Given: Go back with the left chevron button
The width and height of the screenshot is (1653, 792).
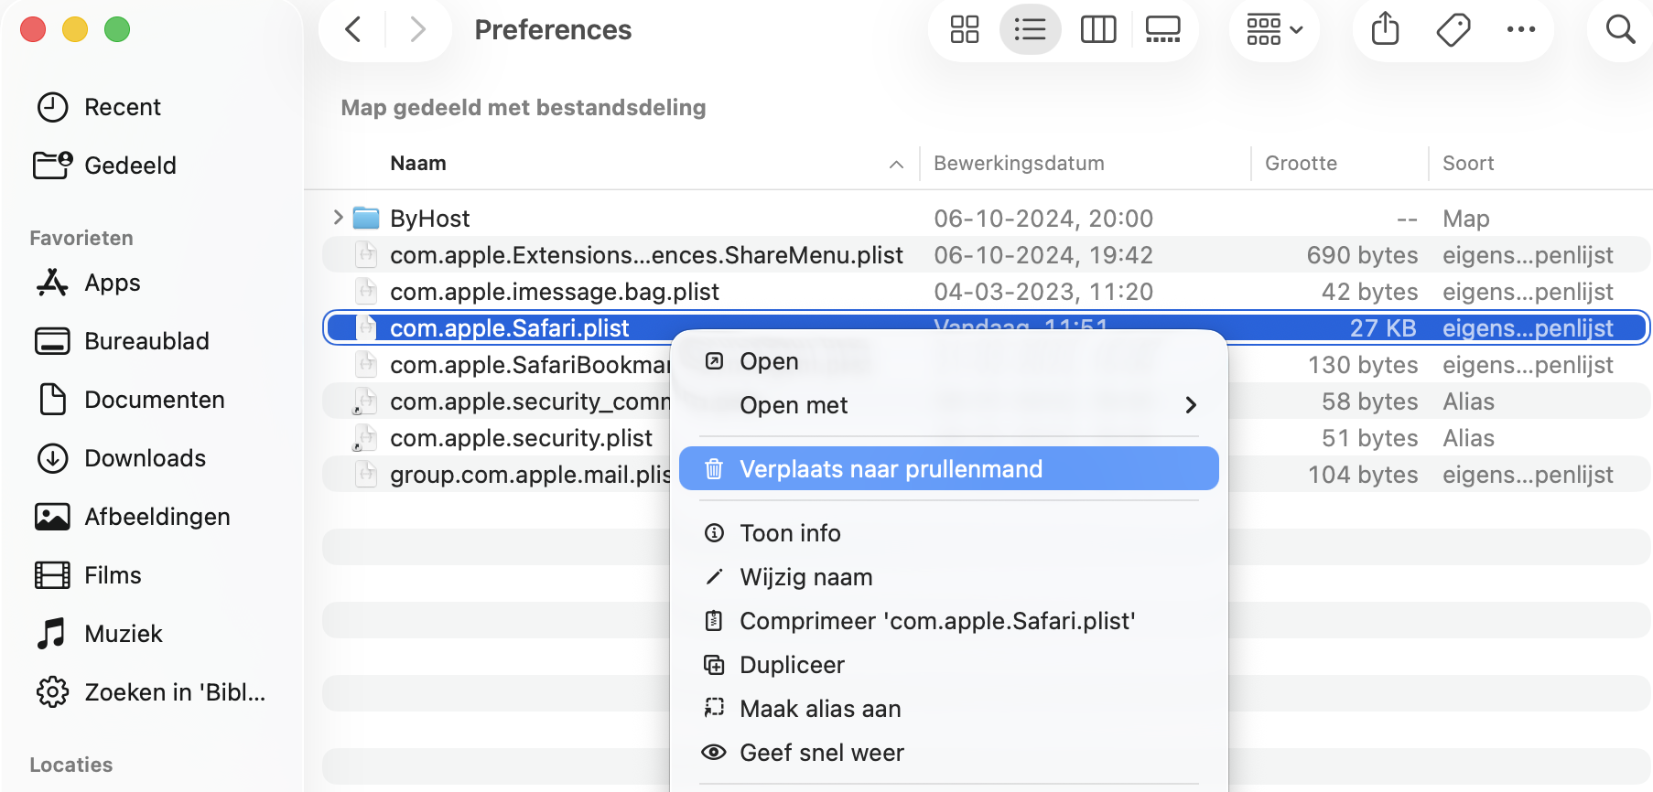Looking at the screenshot, I should (x=353, y=29).
